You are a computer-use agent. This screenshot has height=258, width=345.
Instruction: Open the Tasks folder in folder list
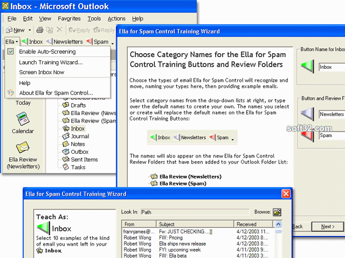coord(78,167)
